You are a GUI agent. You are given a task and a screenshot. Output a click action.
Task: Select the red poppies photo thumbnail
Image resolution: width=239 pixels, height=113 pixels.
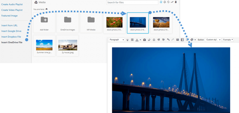coord(114,22)
